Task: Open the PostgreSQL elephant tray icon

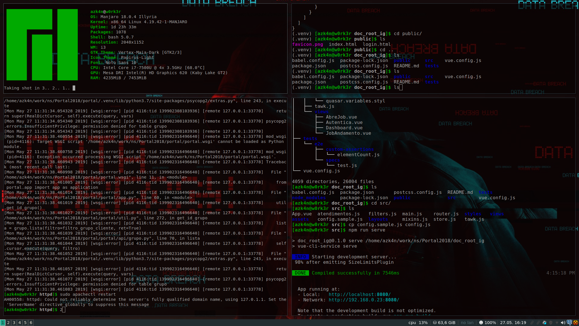Action: (x=569, y=323)
